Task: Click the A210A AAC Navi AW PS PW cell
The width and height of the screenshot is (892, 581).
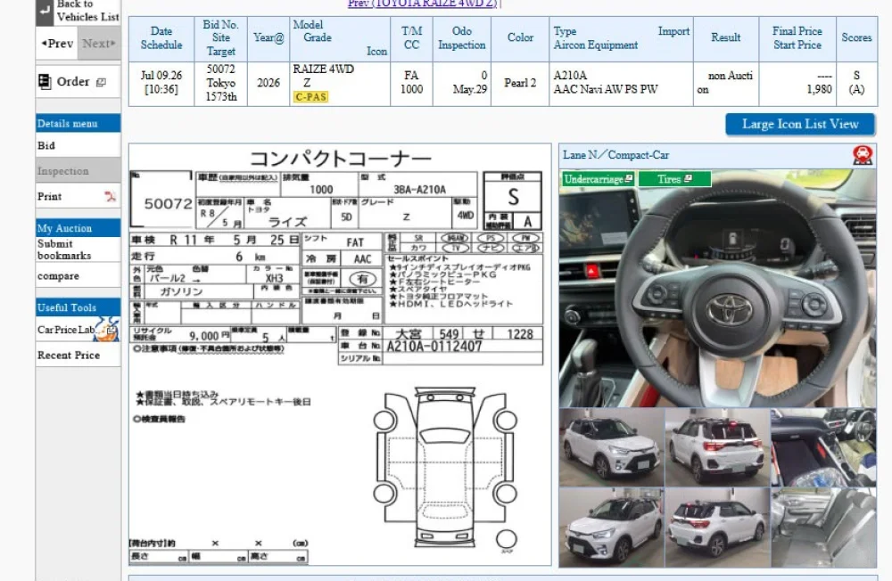Action: pyautogui.click(x=621, y=84)
